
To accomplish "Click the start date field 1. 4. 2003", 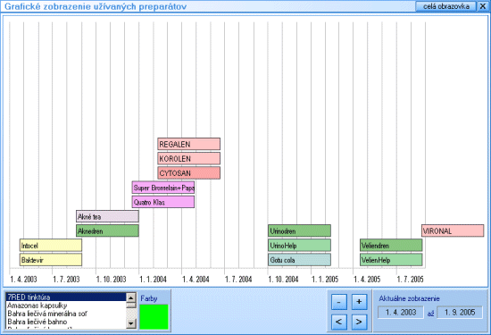I will point(401,313).
